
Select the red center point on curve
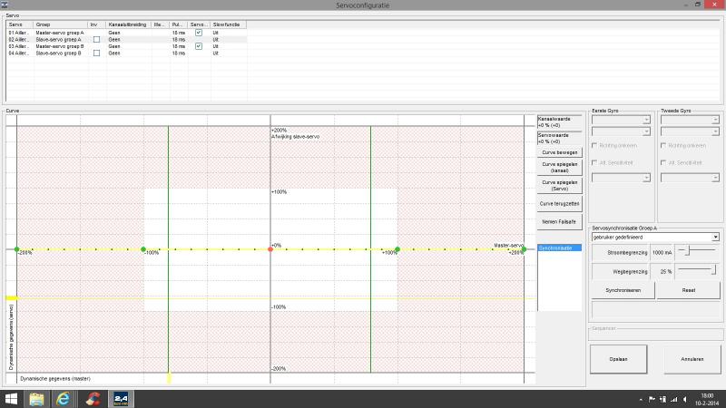[x=270, y=249]
